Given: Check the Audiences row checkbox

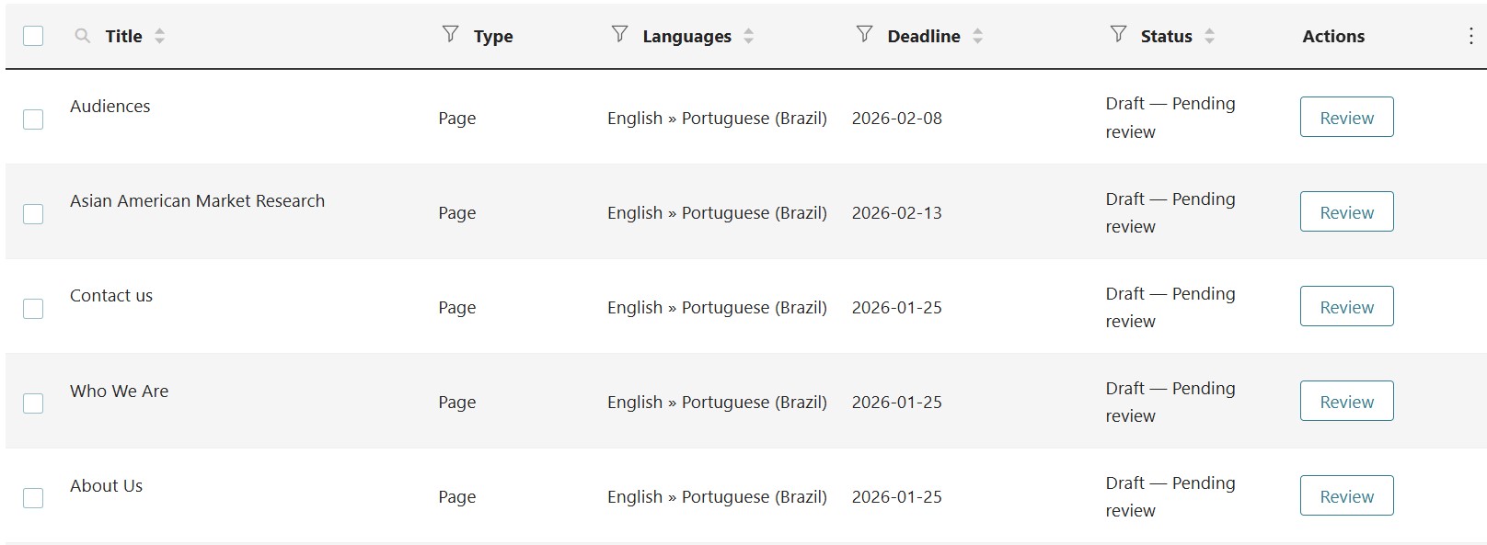Looking at the screenshot, I should [33, 119].
